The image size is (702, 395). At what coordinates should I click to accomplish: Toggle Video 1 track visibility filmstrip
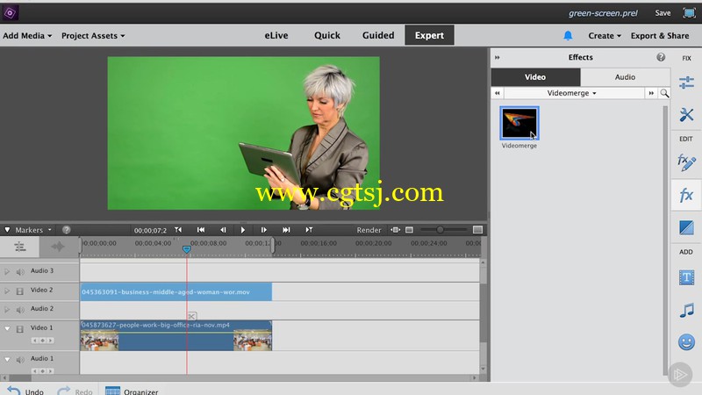click(x=19, y=329)
